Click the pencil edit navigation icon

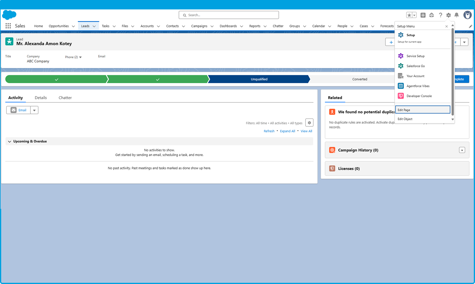coord(471,26)
